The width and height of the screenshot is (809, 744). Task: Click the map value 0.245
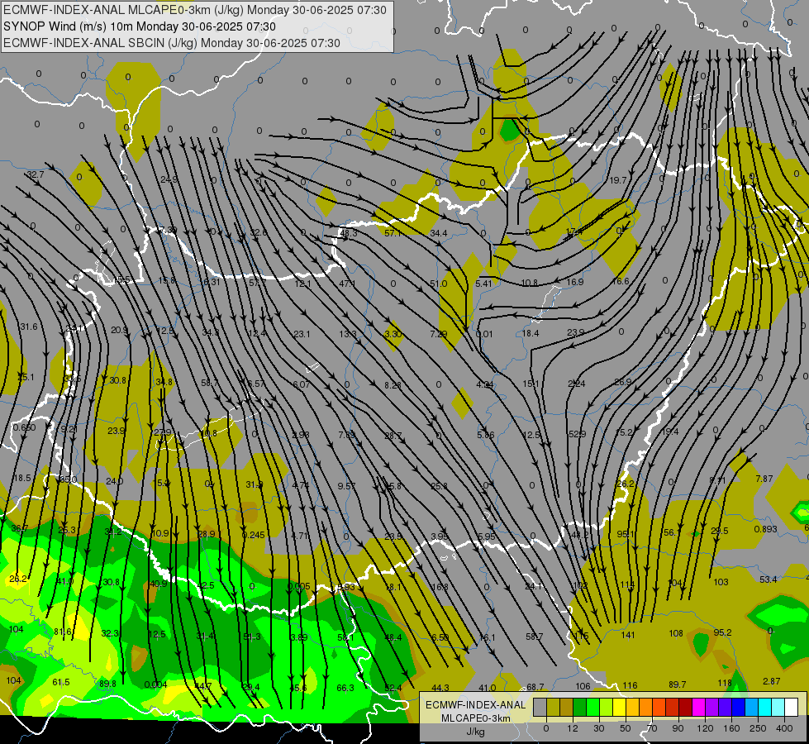[x=254, y=535]
